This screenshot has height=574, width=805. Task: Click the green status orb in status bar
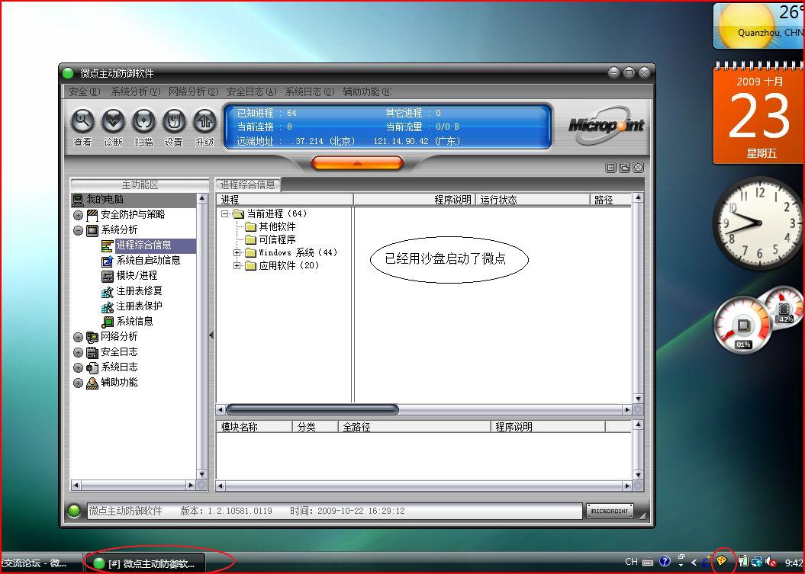[74, 511]
